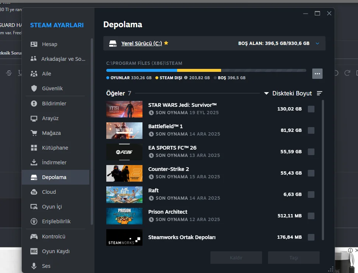Viewport: 358px width, 273px height.
Task: Open the Mağaza shopping cart icon
Action: click(34, 133)
